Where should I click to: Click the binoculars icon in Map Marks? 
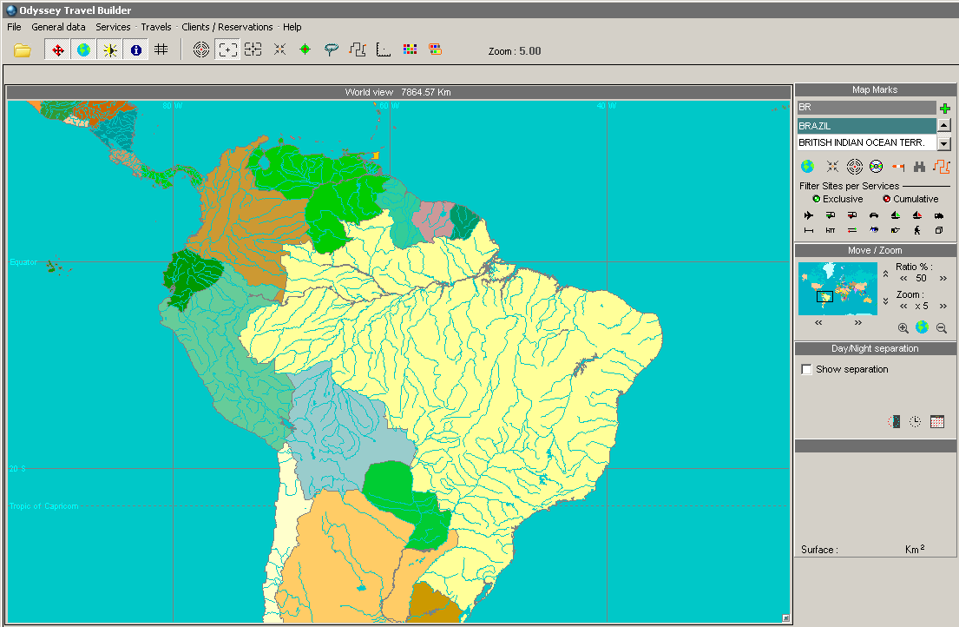click(919, 167)
